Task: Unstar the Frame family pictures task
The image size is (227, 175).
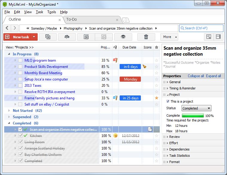Action: 156,98
